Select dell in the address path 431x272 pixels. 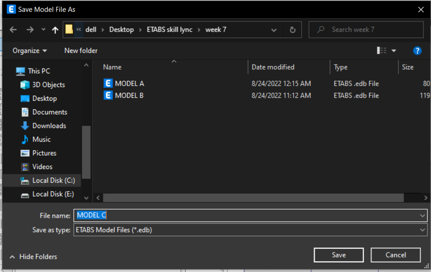[x=91, y=30]
